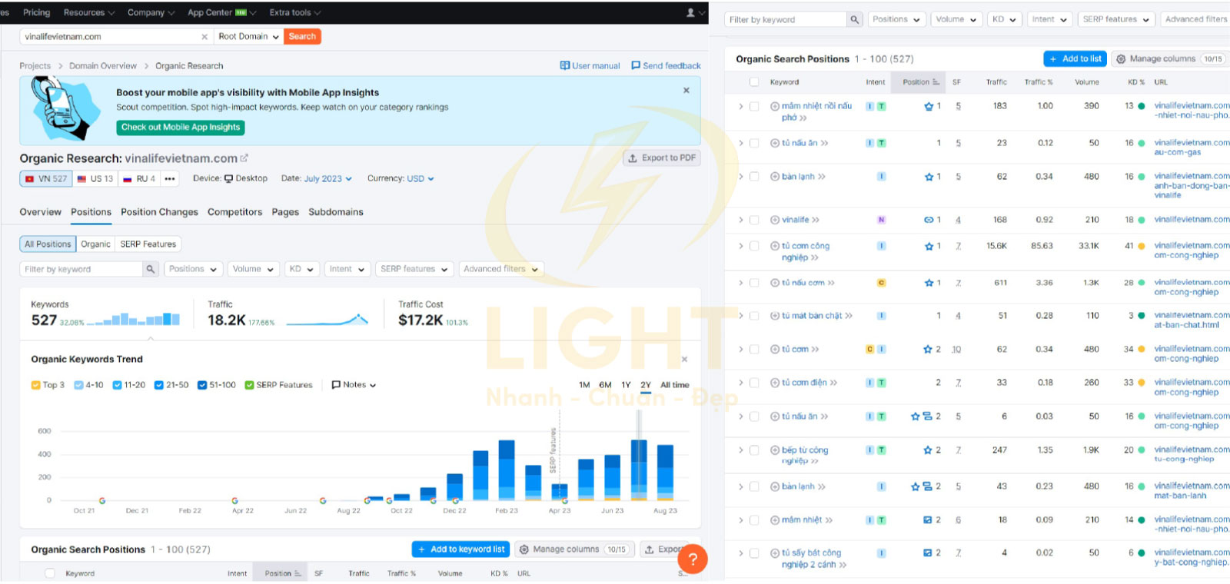Check the select-all checkbox in right table header

[x=754, y=82]
